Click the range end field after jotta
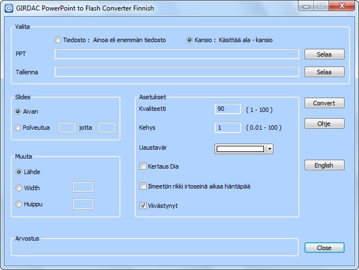Screen dimensions: 359x270 (107, 128)
